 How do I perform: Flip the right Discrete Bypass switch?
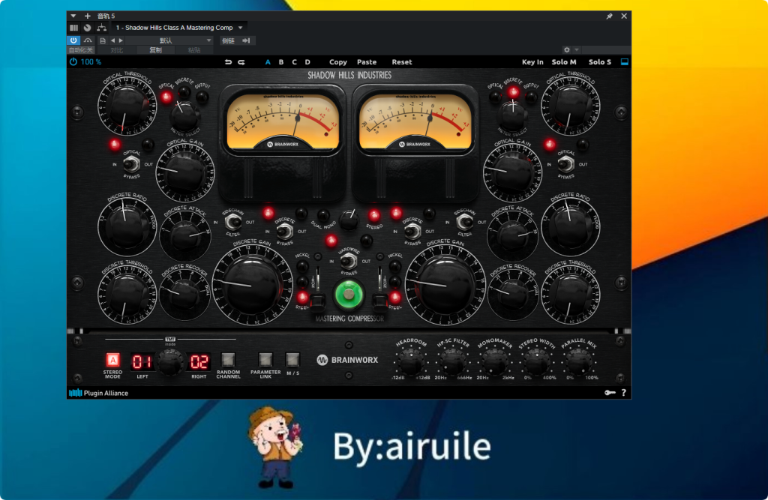pyautogui.click(x=412, y=231)
